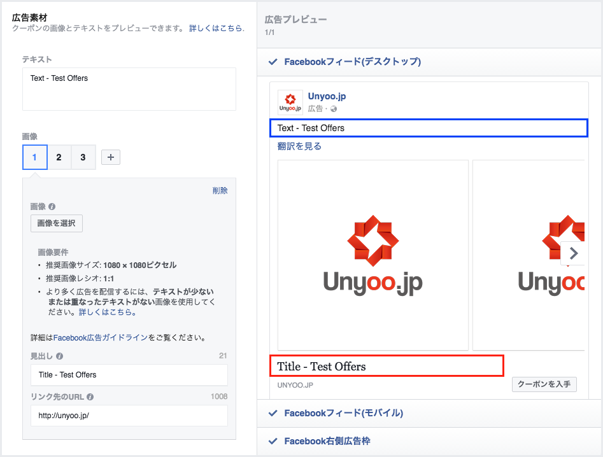603x457 pixels.
Task: Click the 翻訳を見る link in preview
Action: [x=299, y=146]
